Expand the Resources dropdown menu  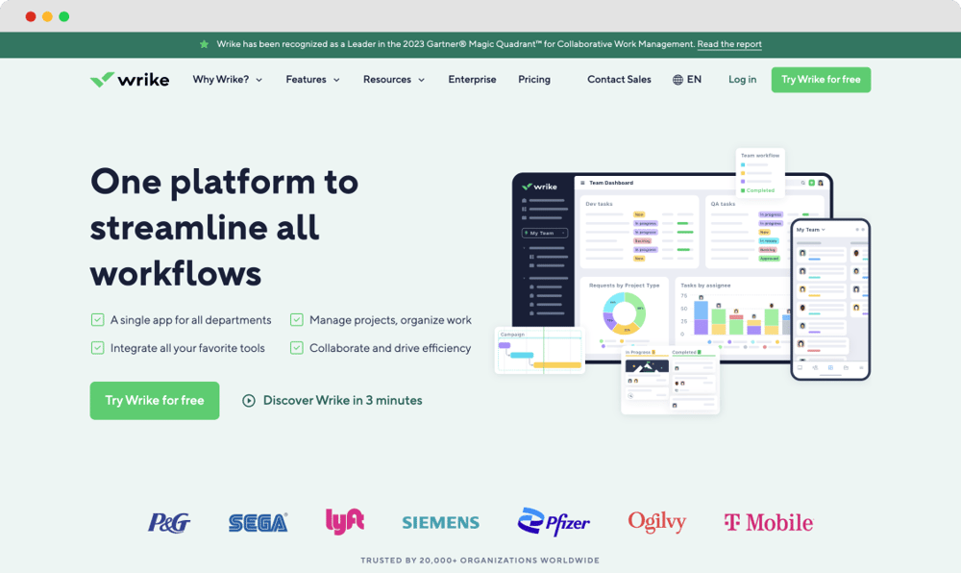click(393, 80)
